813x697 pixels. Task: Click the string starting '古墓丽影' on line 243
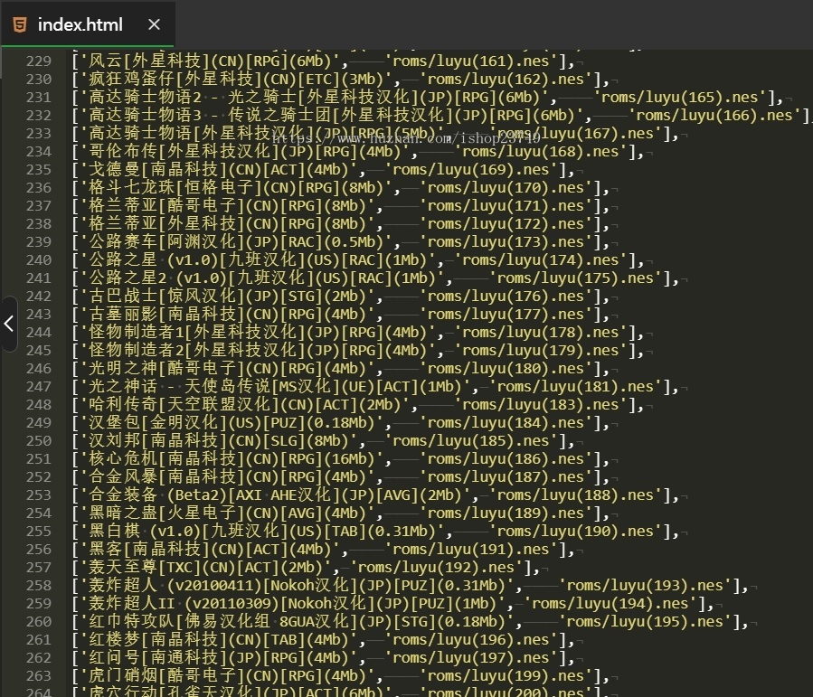click(228, 315)
